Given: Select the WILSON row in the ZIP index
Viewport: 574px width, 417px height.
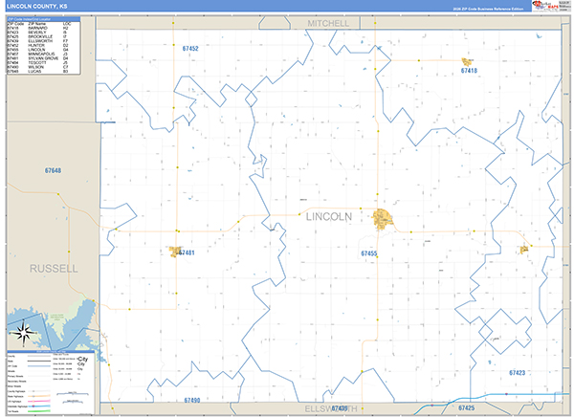Looking at the screenshot, I should 38,67.
